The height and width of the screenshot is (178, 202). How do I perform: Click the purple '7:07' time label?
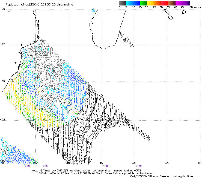pos(46,166)
